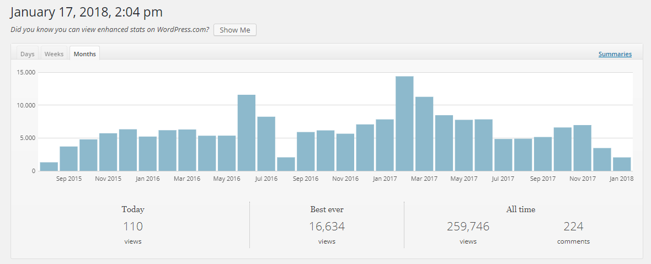Select the tallest bar for Feb 2017
The width and height of the screenshot is (651, 264).
tap(404, 123)
